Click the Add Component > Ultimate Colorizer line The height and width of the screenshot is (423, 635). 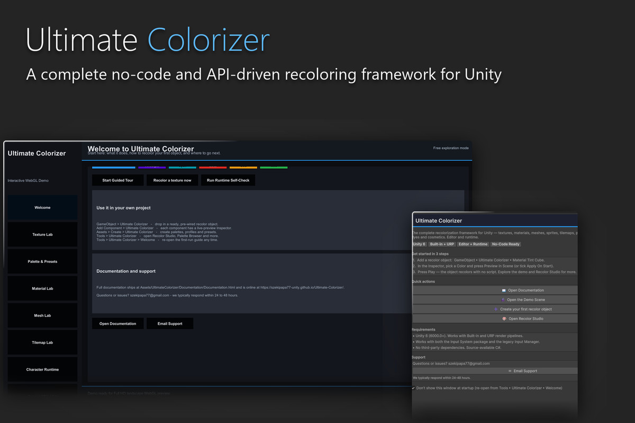coord(164,228)
